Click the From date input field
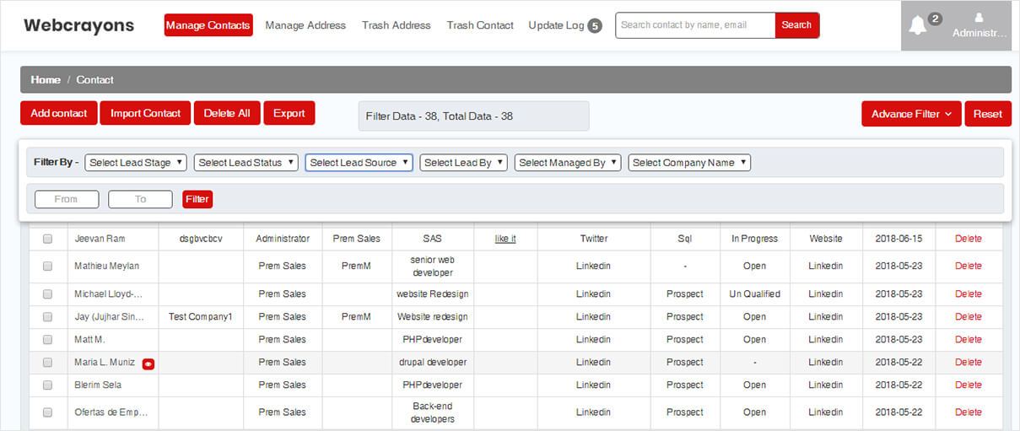The image size is (1020, 431). click(67, 199)
